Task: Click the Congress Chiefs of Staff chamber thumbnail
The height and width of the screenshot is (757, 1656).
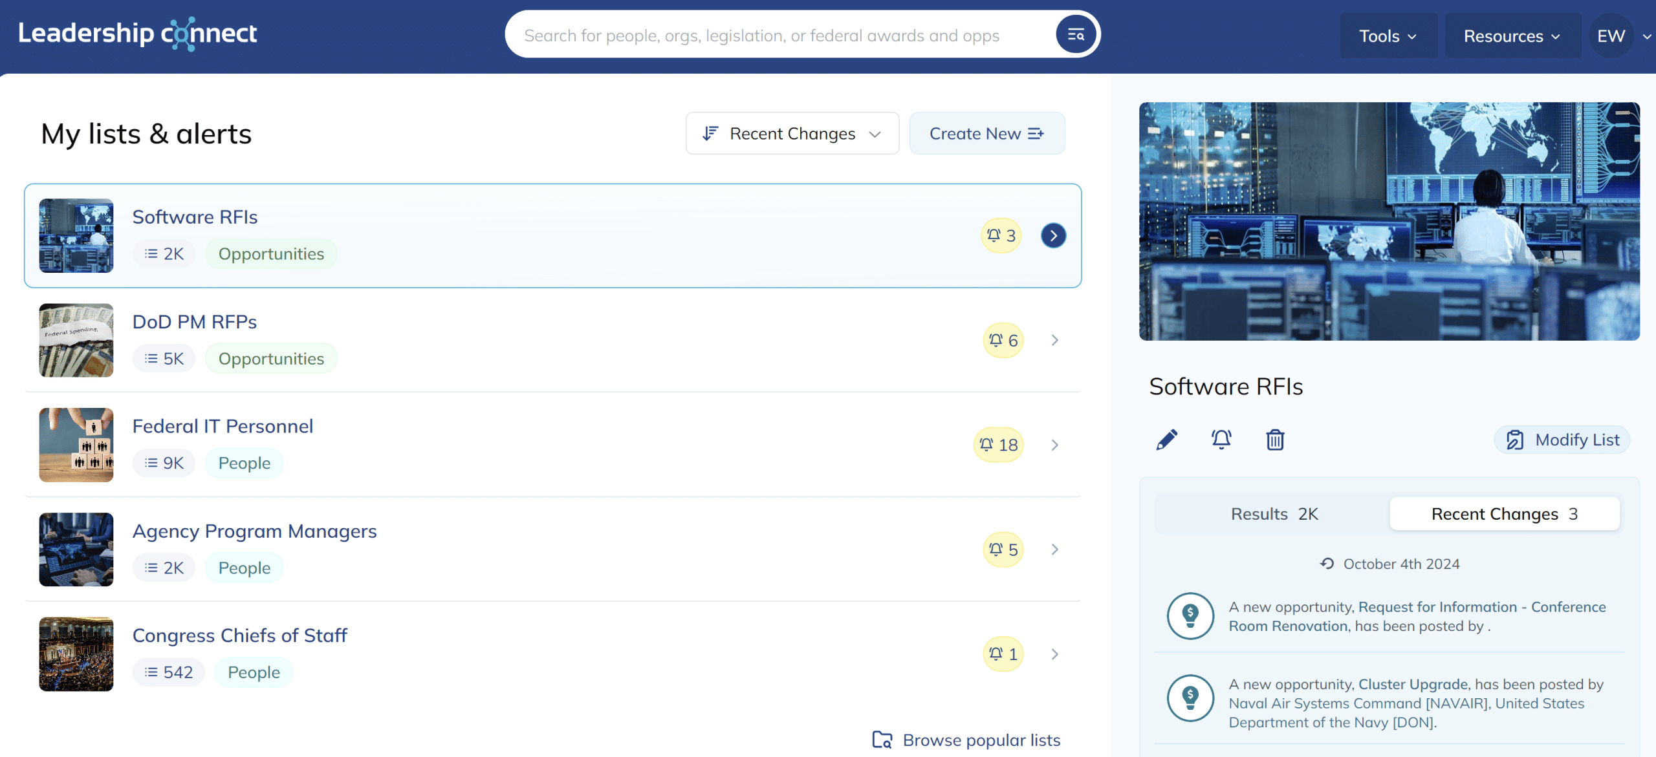Action: (76, 654)
